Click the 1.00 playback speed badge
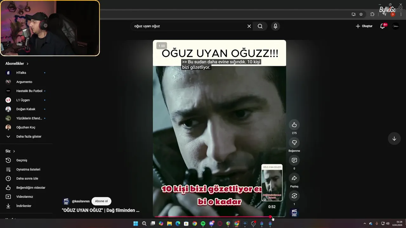This screenshot has width=406, height=228. pyautogui.click(x=162, y=46)
